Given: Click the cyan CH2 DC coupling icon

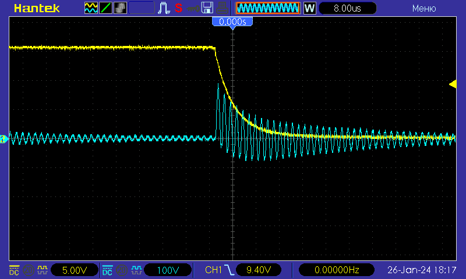Looking at the screenshot, I should (x=107, y=270).
